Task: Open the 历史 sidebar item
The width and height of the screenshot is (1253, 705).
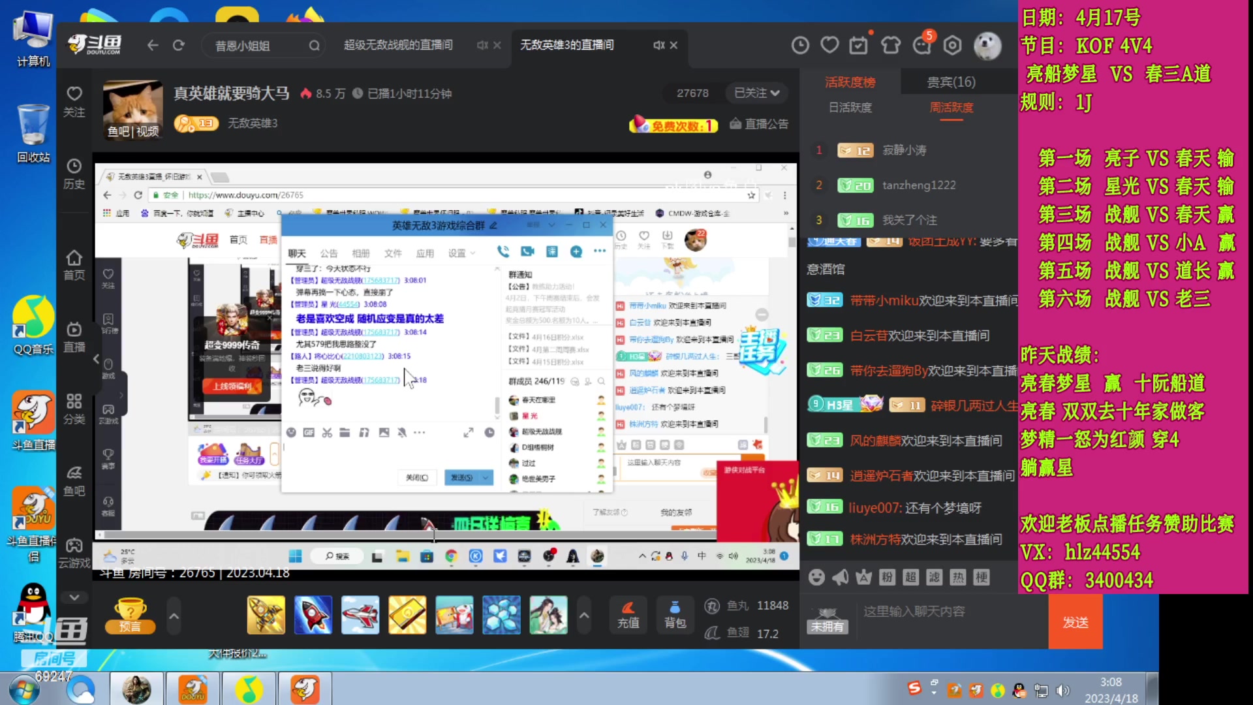Action: point(74,174)
